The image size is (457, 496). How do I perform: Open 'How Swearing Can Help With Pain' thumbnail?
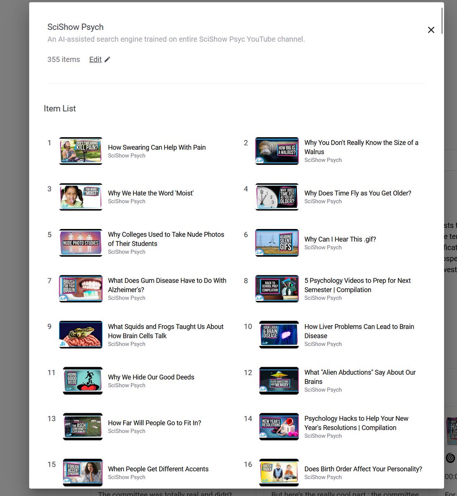[x=81, y=151]
